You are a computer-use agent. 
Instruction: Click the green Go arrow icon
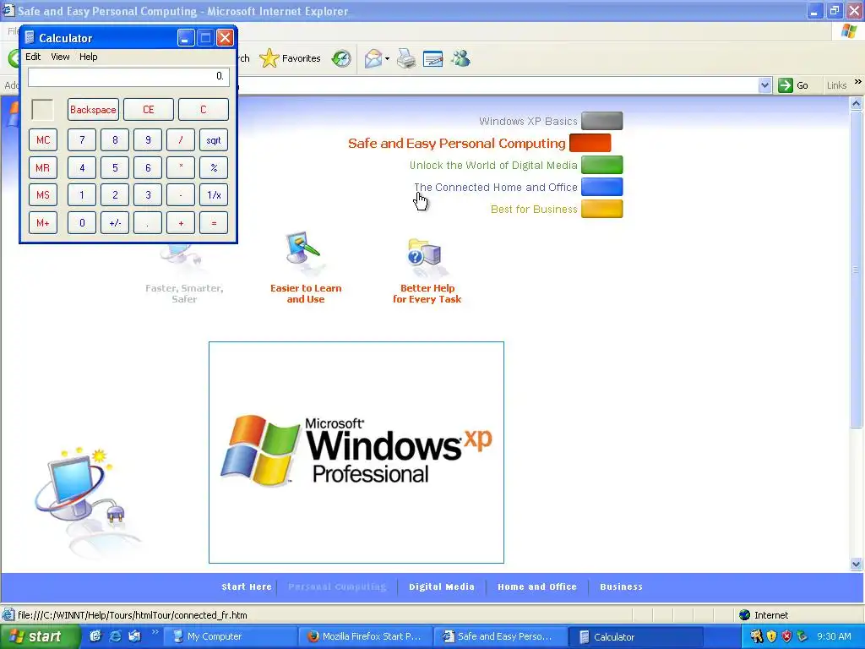point(785,85)
